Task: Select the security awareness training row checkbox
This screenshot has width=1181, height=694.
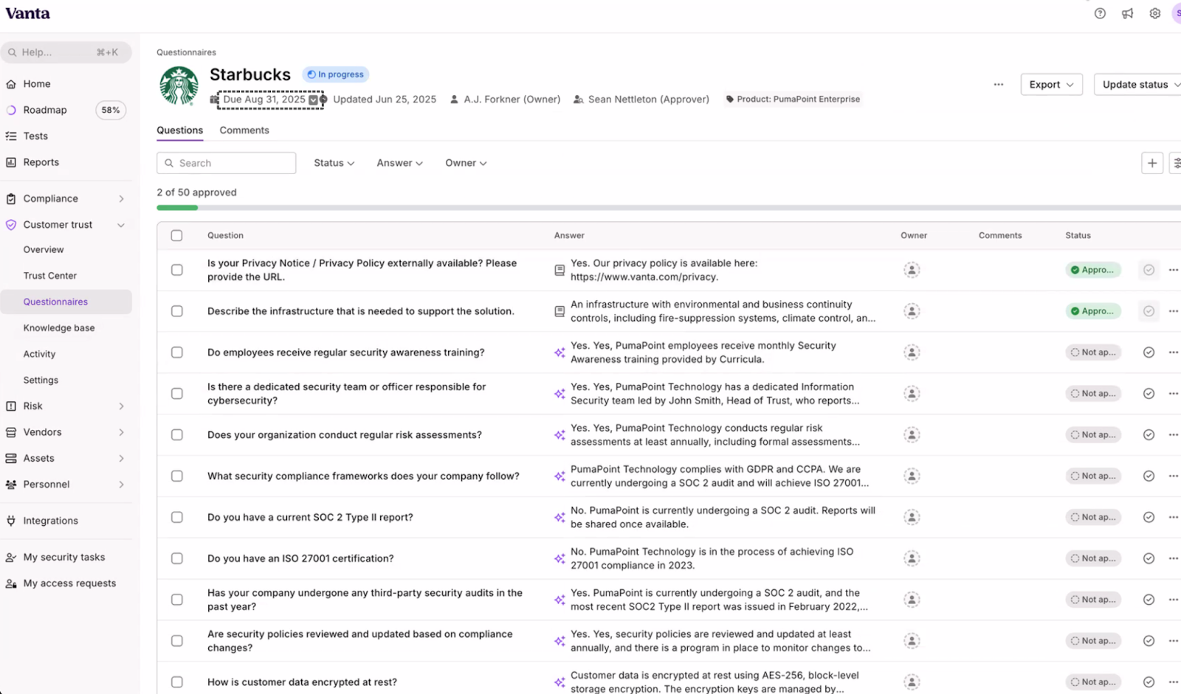Action: click(176, 353)
